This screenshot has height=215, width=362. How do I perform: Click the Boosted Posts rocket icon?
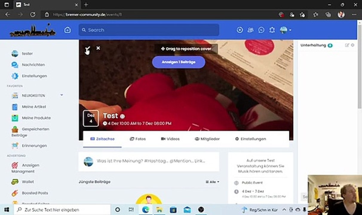[x=15, y=193]
